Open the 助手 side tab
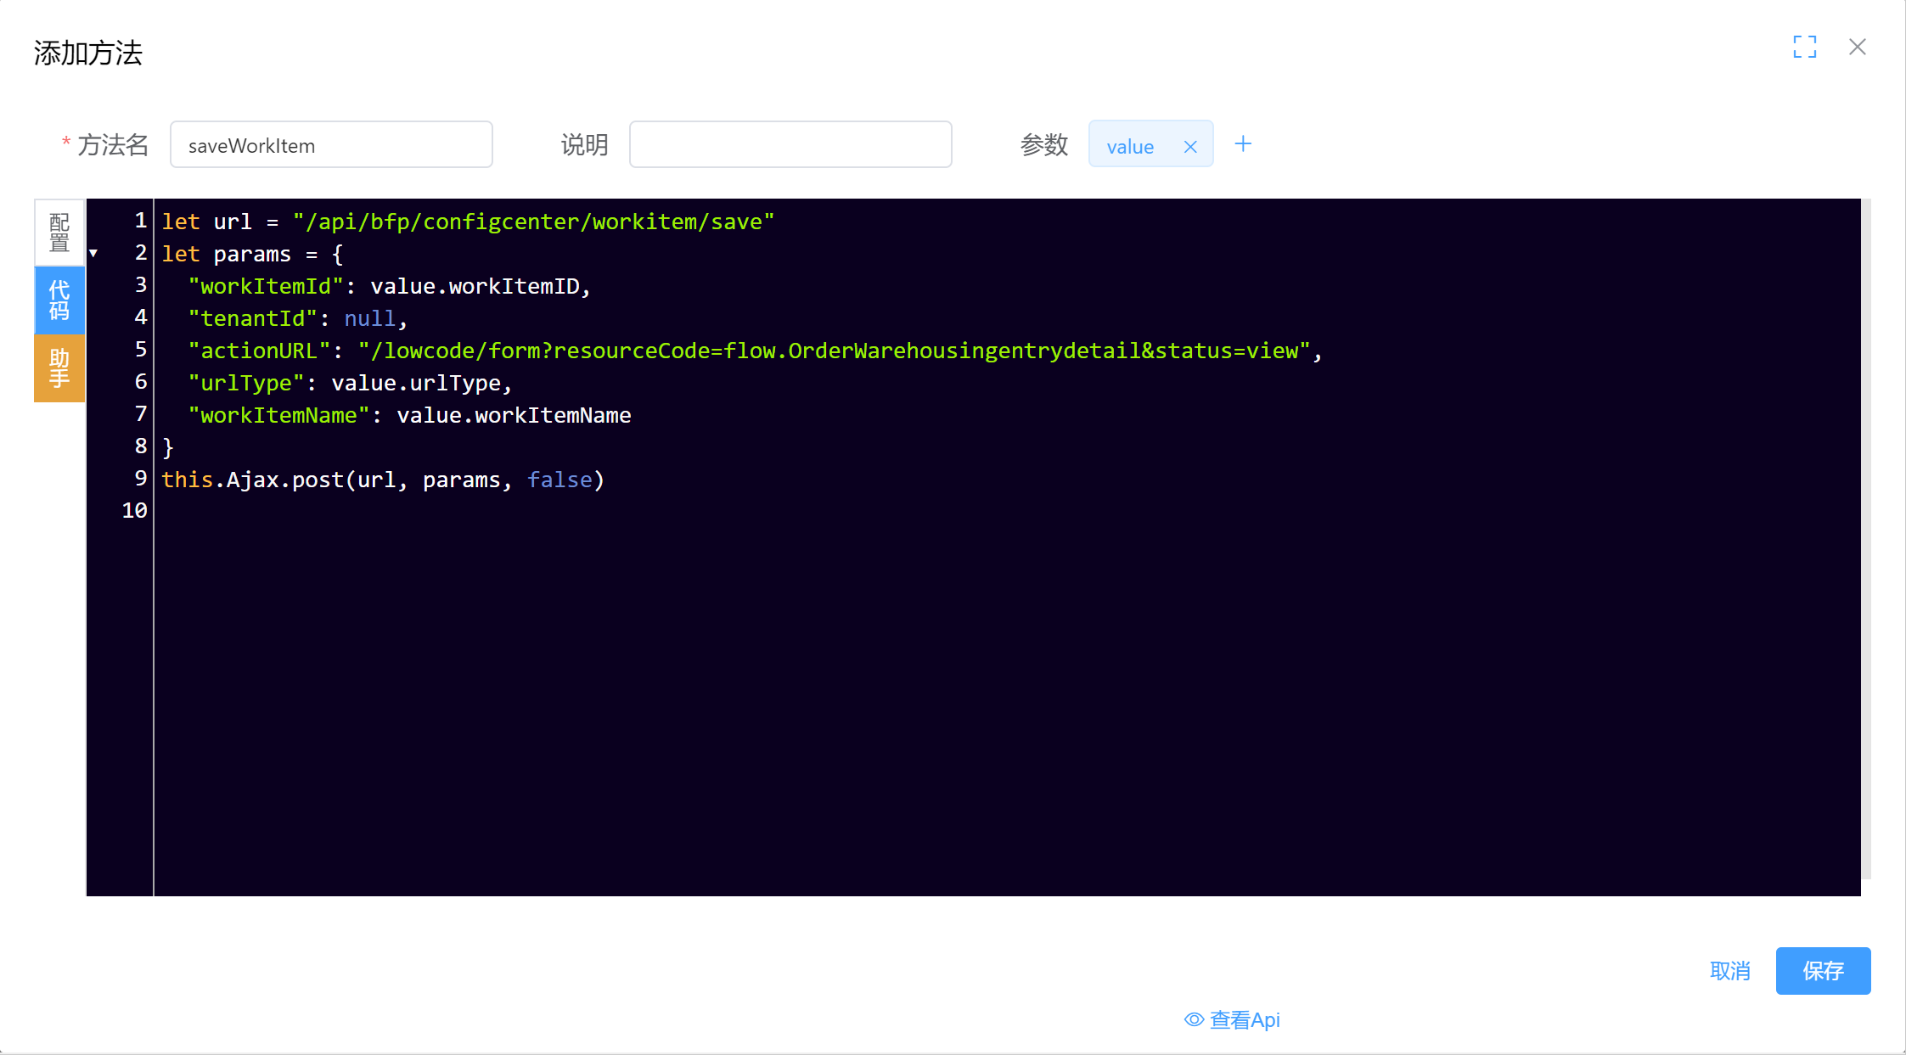The height and width of the screenshot is (1055, 1906). pos(59,368)
